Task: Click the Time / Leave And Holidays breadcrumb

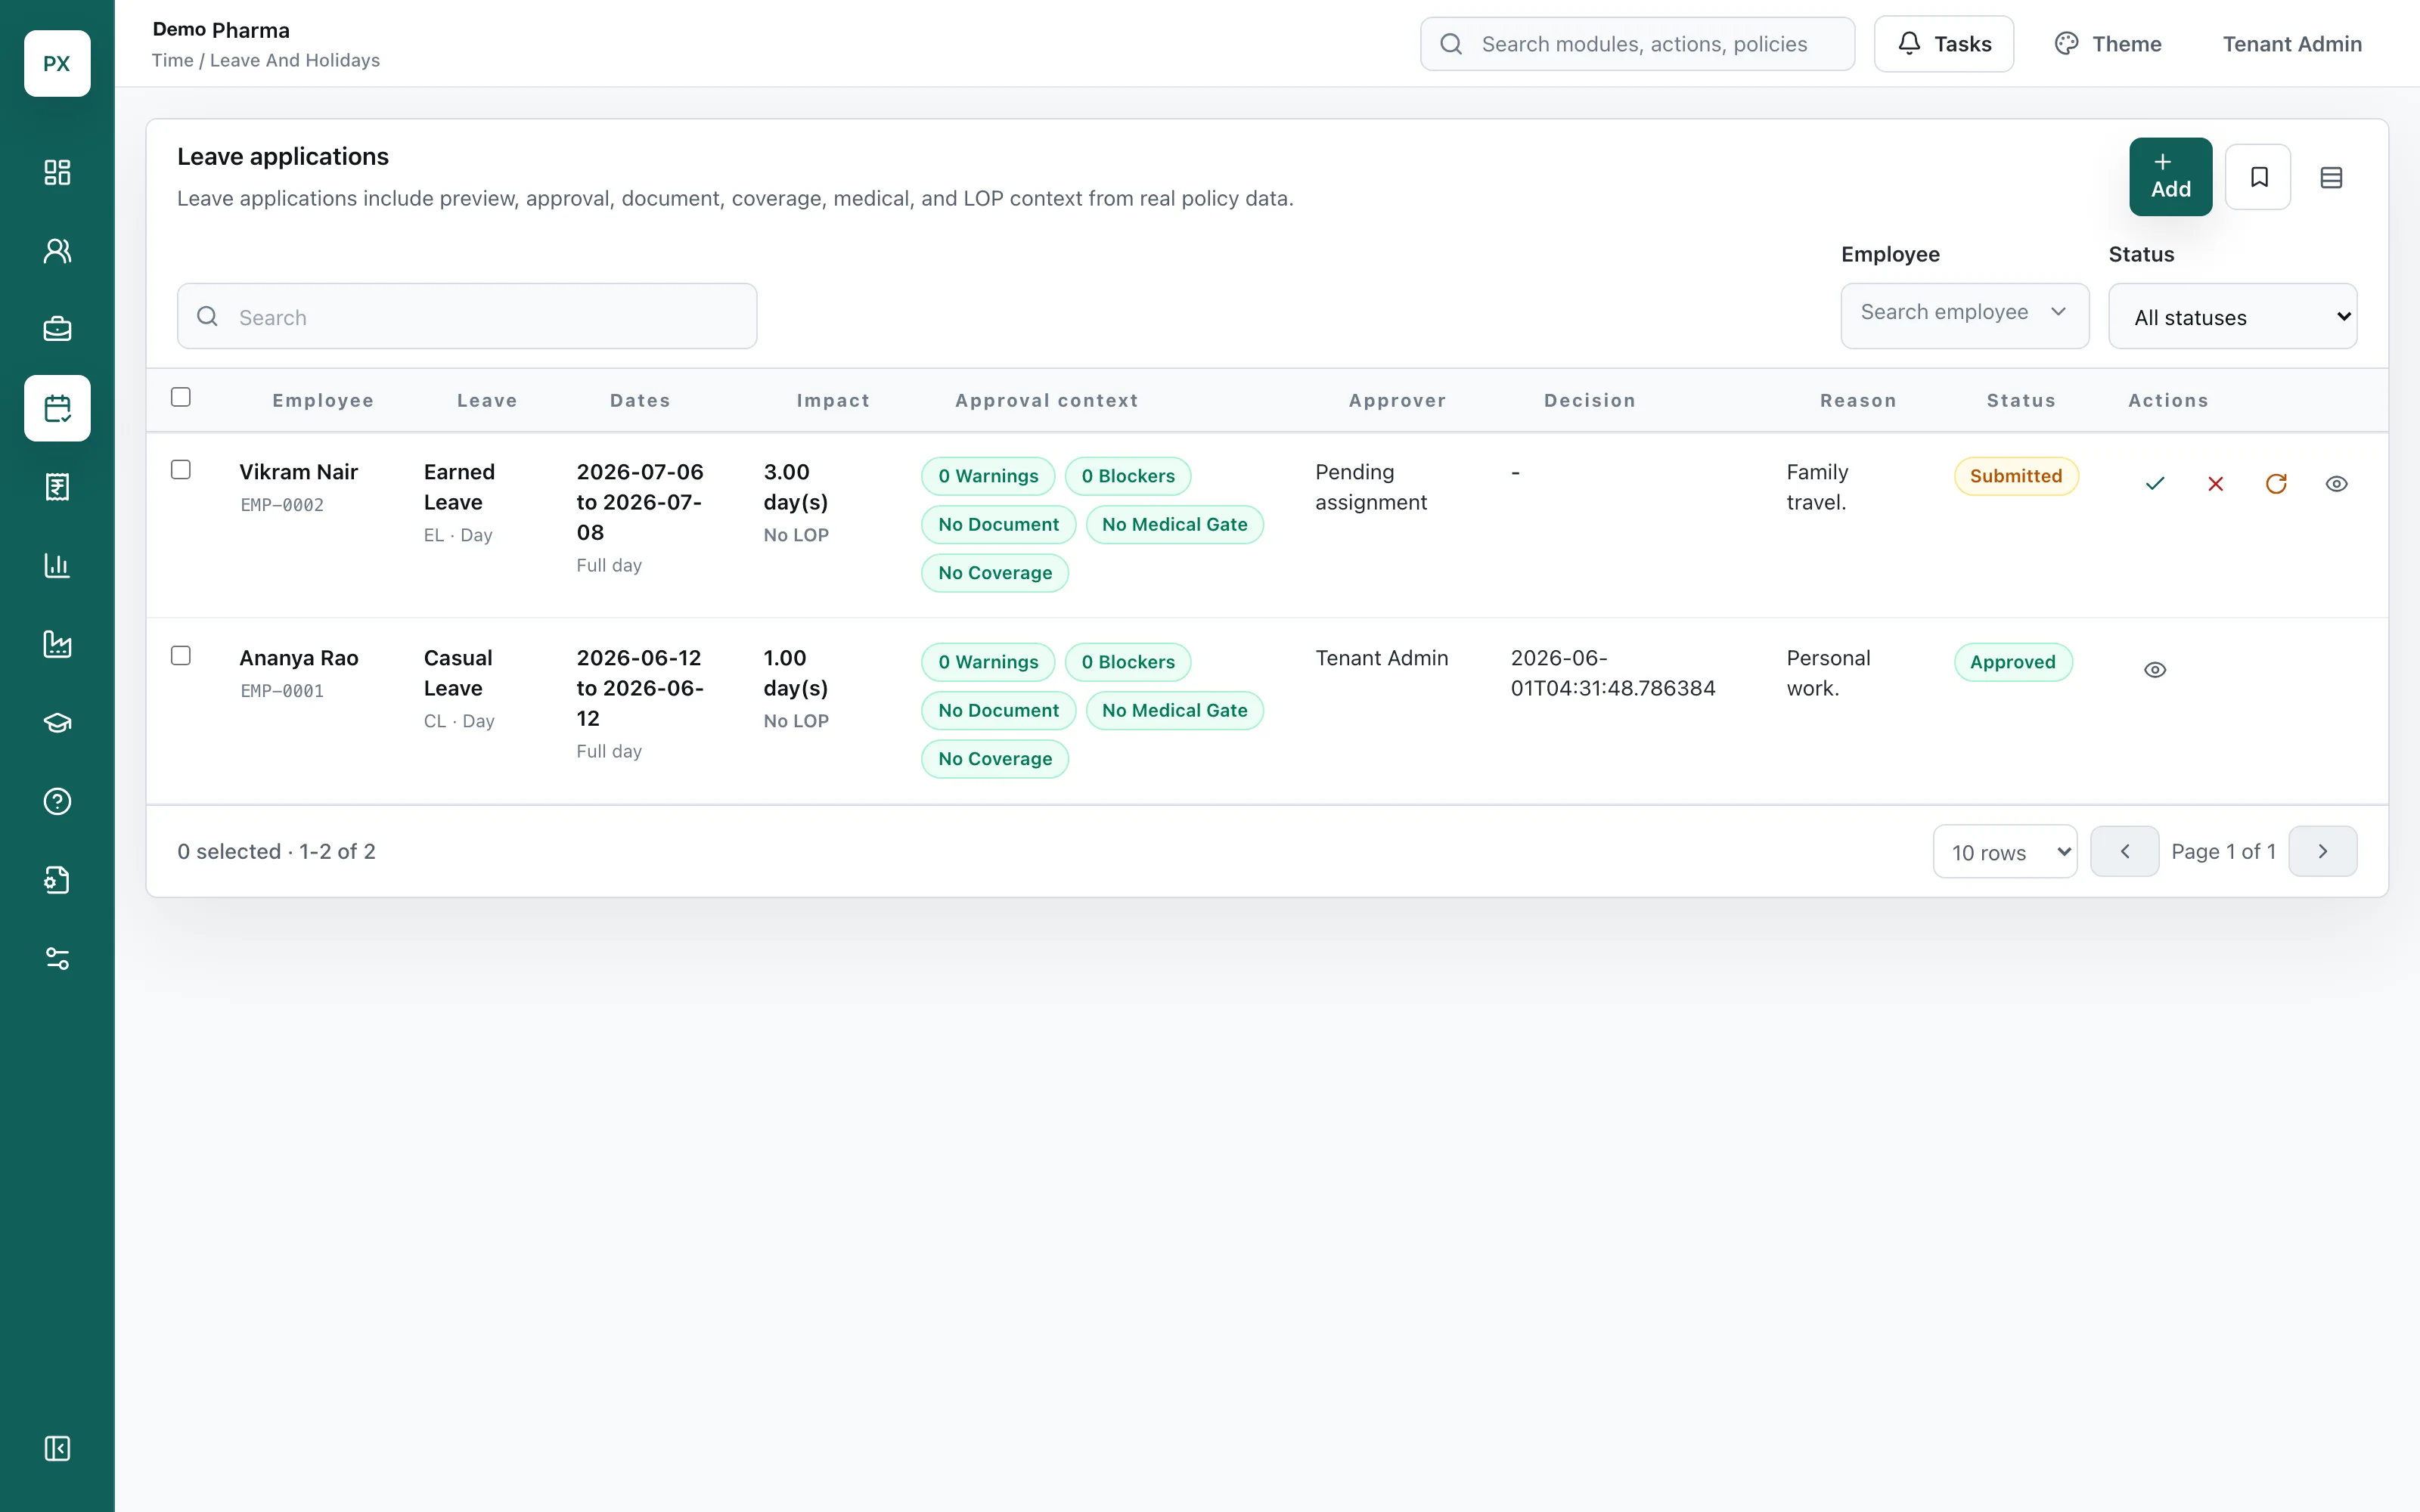Action: 266,60
